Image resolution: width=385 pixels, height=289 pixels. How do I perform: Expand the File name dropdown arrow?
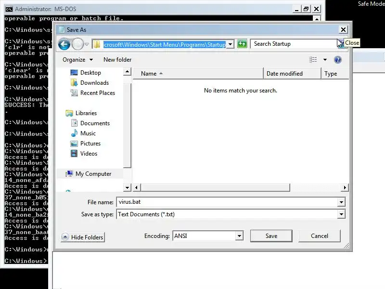tap(341, 202)
